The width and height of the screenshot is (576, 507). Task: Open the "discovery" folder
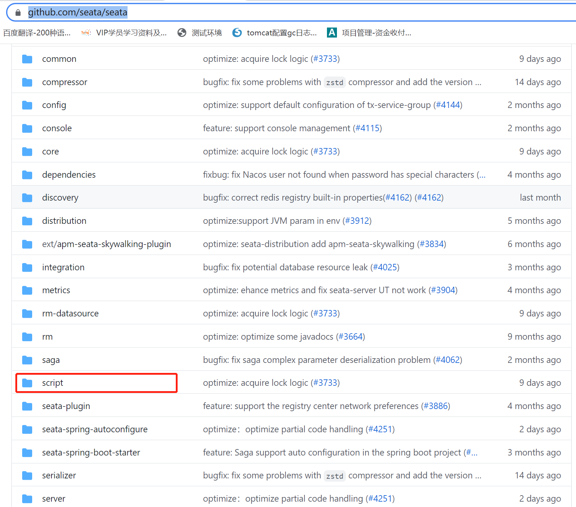pos(60,197)
